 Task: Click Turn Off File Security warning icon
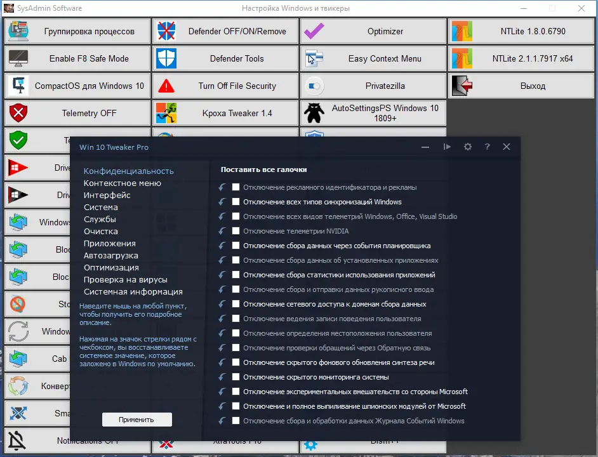click(166, 86)
